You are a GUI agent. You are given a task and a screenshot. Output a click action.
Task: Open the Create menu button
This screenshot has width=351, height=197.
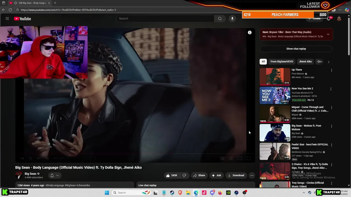coord(314,19)
